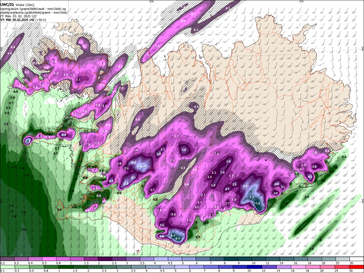Image resolution: width=364 pixels, height=273 pixels.
Task: Click the 20W longitude label
Action: (x=151, y=1)
